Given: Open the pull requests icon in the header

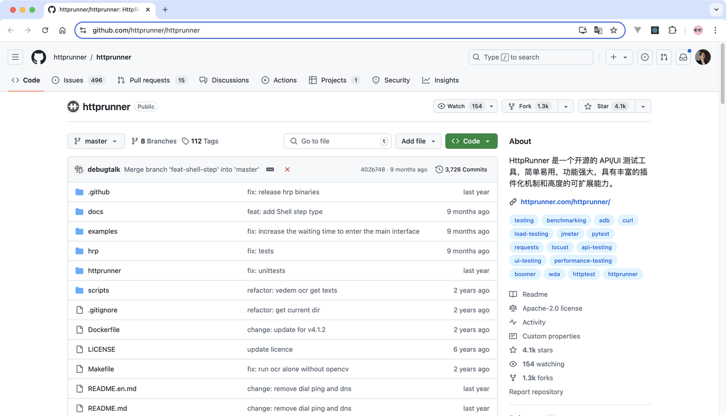Looking at the screenshot, I should [664, 57].
